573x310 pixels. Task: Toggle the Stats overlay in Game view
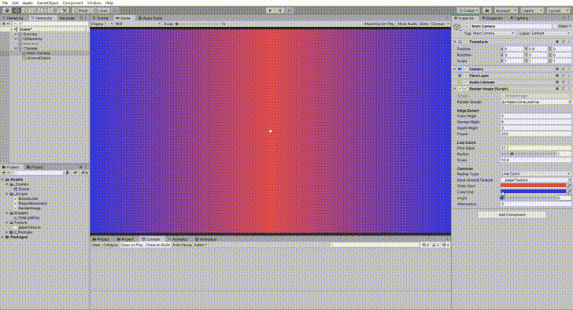pyautogui.click(x=424, y=24)
